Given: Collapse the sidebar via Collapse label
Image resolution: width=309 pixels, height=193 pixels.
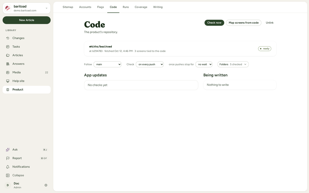Looking at the screenshot, I should 18,175.
